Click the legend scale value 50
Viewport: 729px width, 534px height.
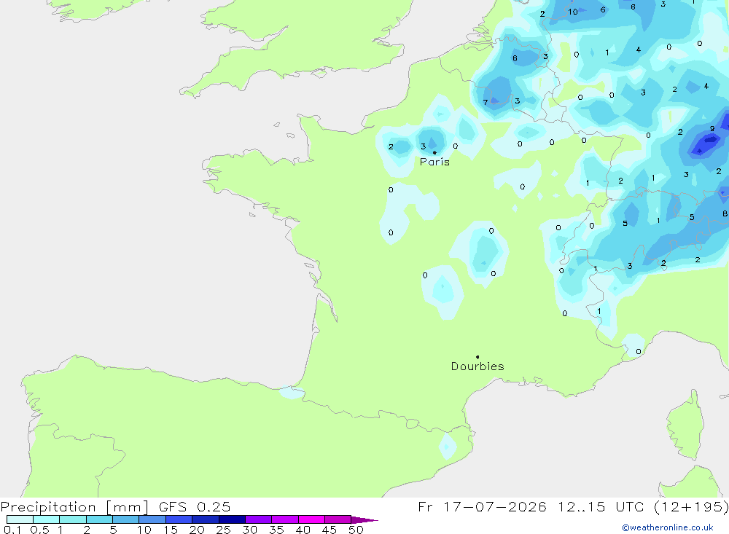(x=356, y=530)
